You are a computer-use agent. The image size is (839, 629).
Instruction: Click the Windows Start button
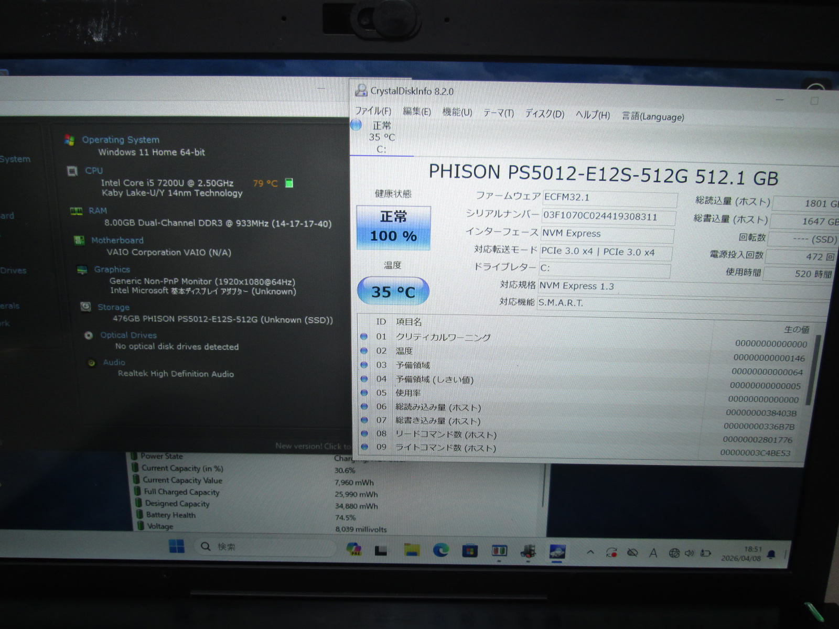(x=177, y=546)
